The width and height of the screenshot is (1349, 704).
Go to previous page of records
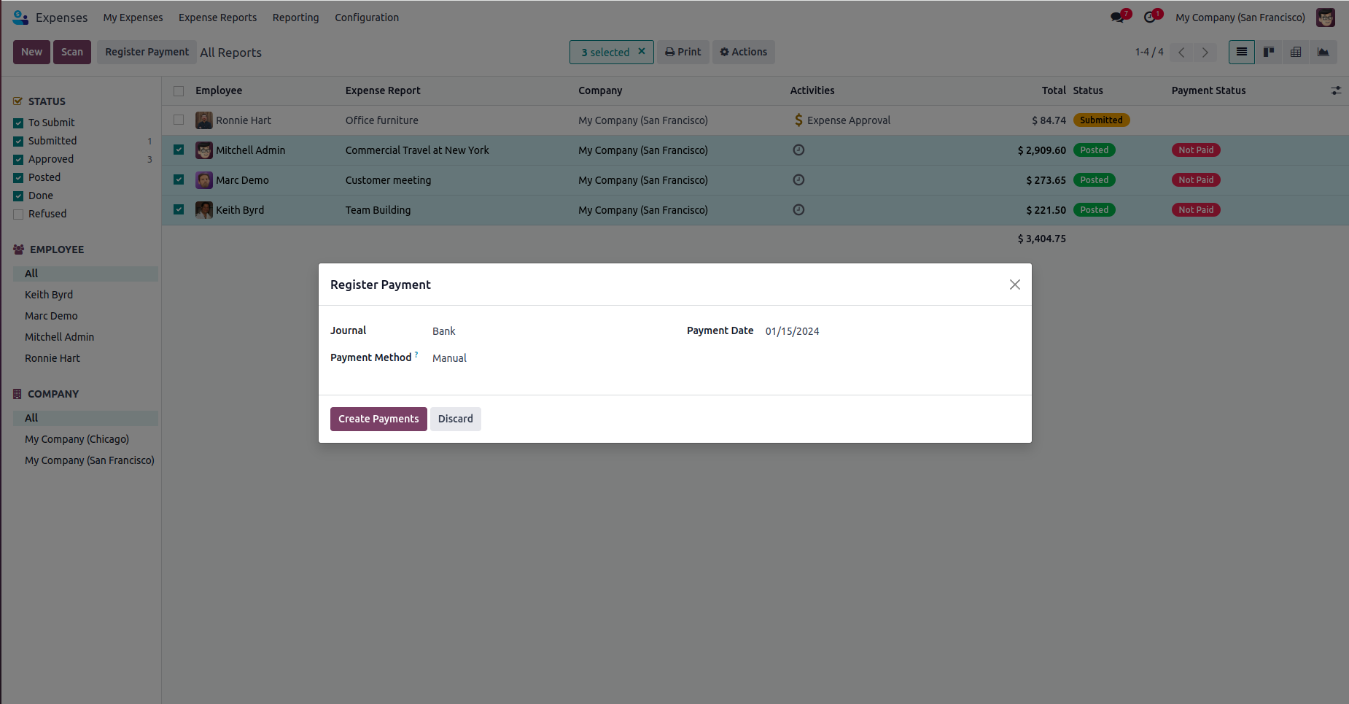coord(1181,53)
